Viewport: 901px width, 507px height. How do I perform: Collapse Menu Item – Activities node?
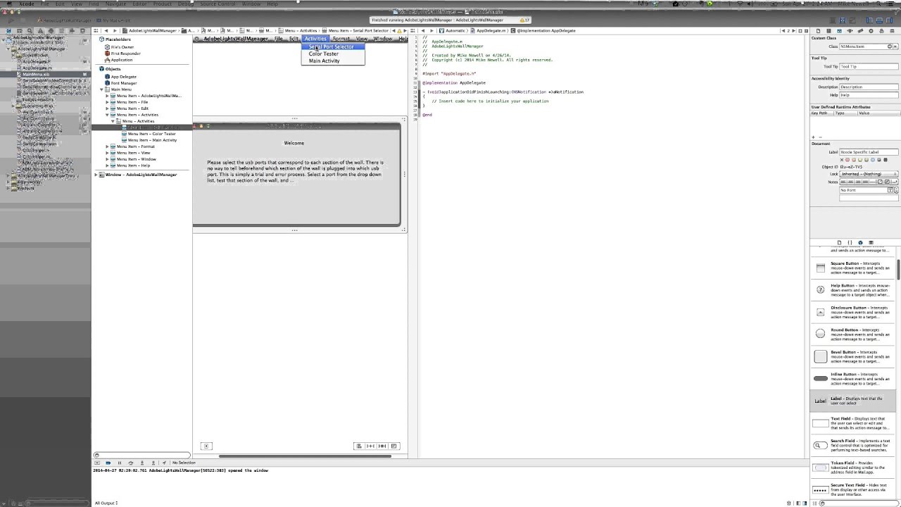click(x=107, y=115)
